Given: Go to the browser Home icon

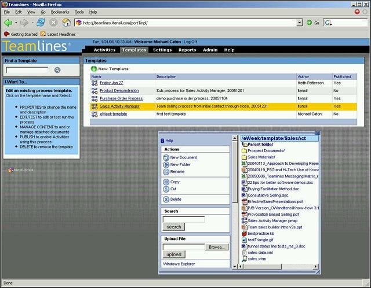Looking at the screenshot, I should (67, 23).
